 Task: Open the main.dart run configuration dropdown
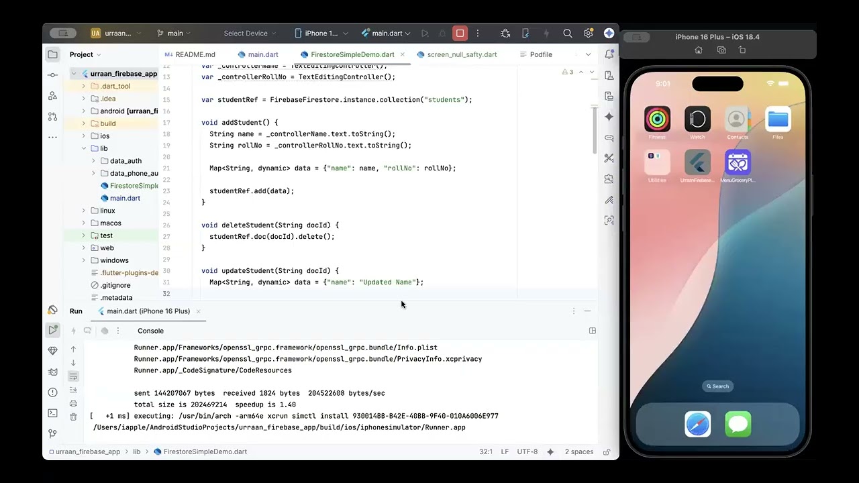[387, 33]
